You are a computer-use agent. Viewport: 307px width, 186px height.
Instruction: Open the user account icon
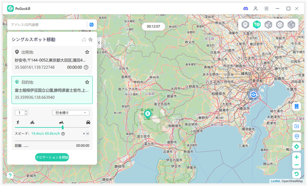tap(256, 8)
